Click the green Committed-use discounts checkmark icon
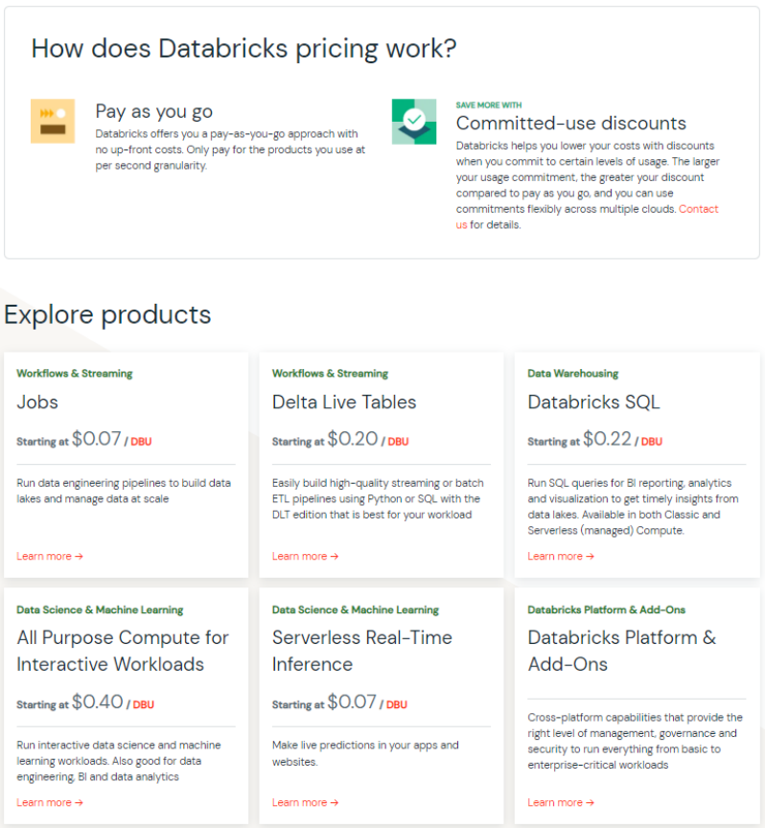This screenshot has height=828, width=765. (x=414, y=122)
